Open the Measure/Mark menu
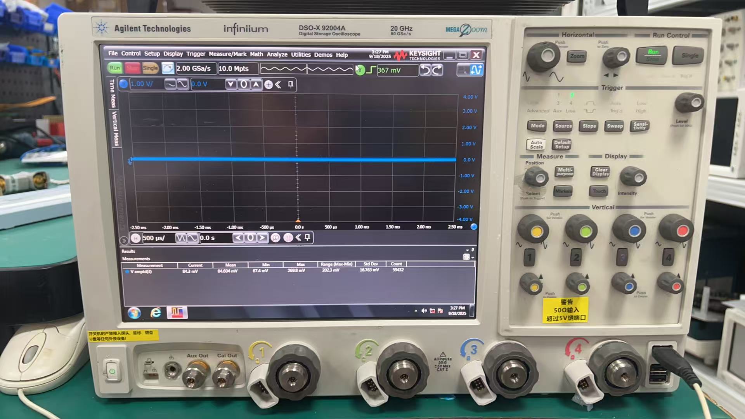745x419 pixels. (x=227, y=54)
